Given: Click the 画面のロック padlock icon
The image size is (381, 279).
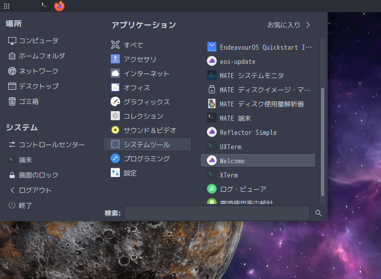Looking at the screenshot, I should pyautogui.click(x=12, y=175).
